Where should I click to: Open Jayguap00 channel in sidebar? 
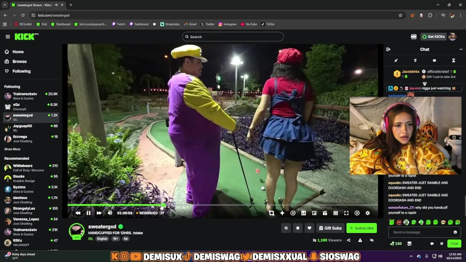[31, 128]
